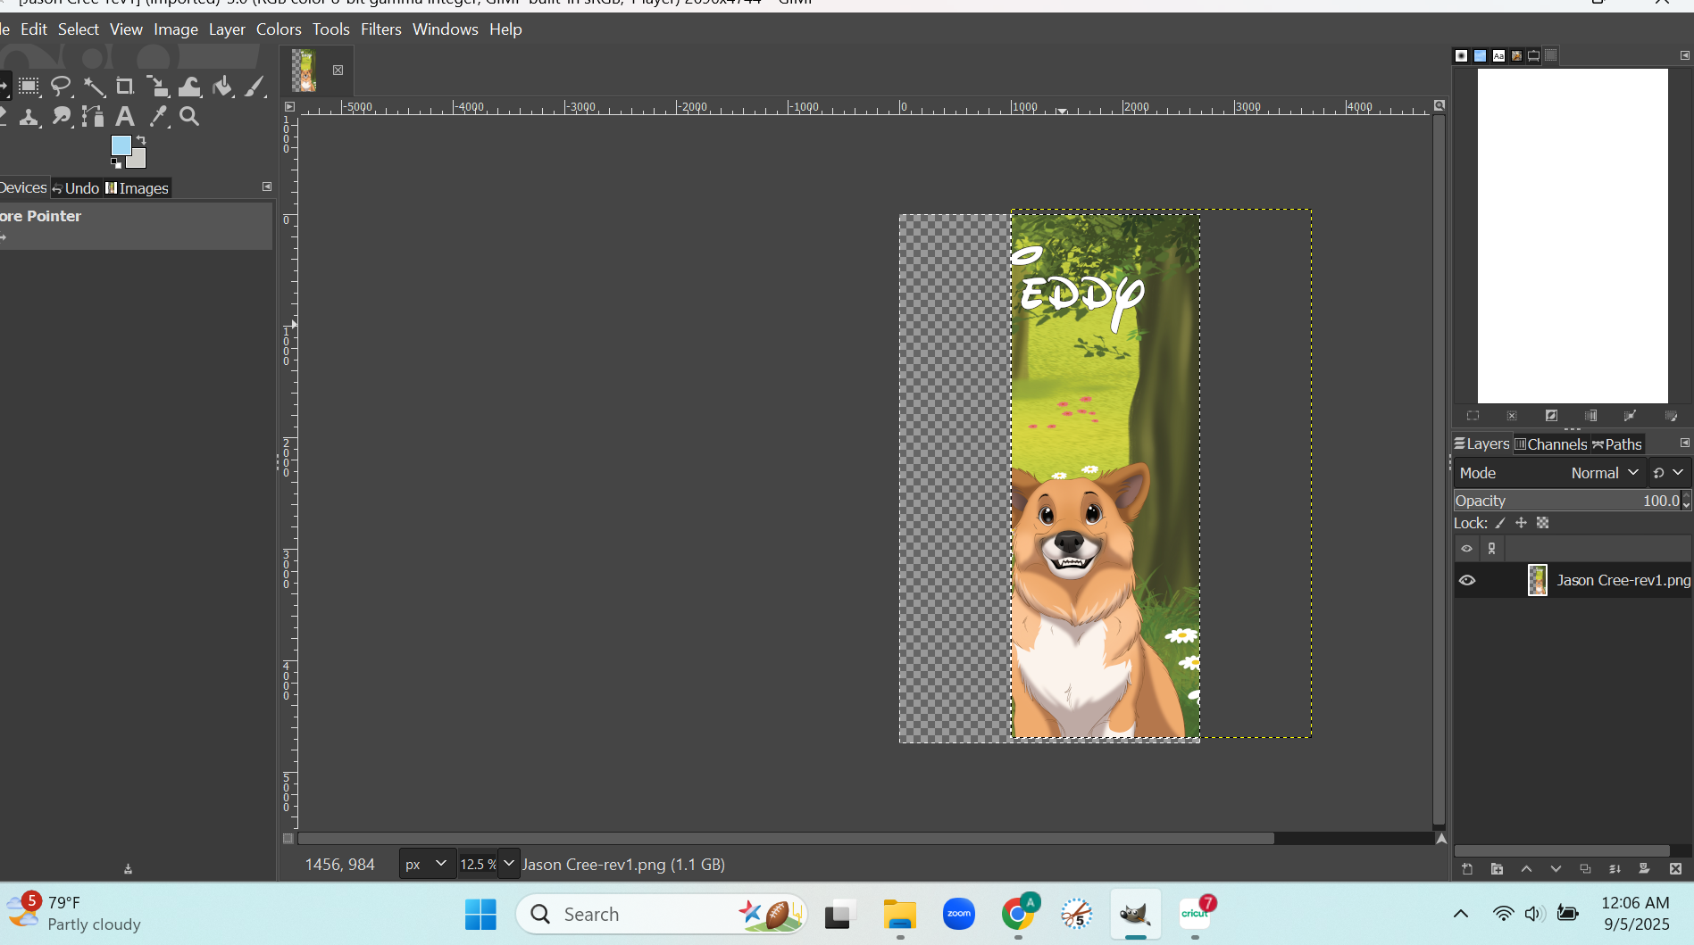Open the Filters menu
Viewport: 1694px width, 945px height.
point(380,29)
